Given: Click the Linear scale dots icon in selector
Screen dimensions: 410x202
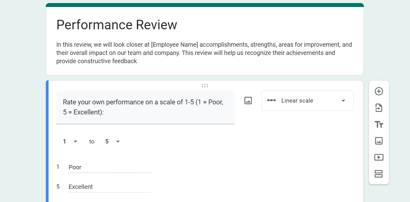Looking at the screenshot, I should [271, 100].
